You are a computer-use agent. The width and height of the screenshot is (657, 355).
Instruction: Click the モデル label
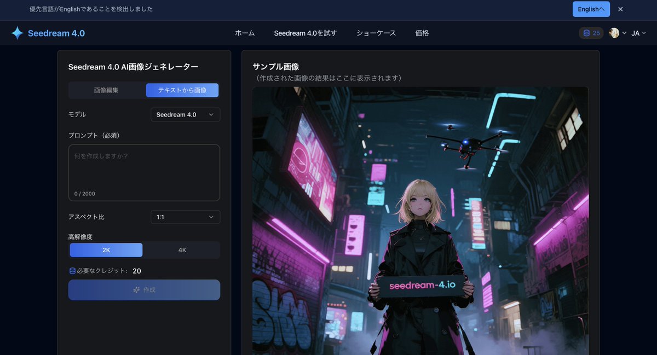point(77,115)
